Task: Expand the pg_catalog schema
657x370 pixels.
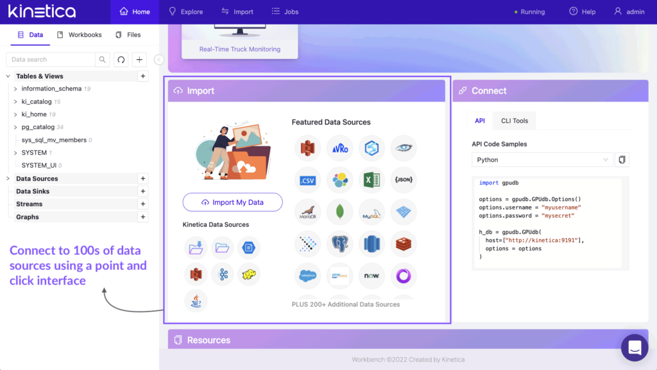Action: point(15,127)
